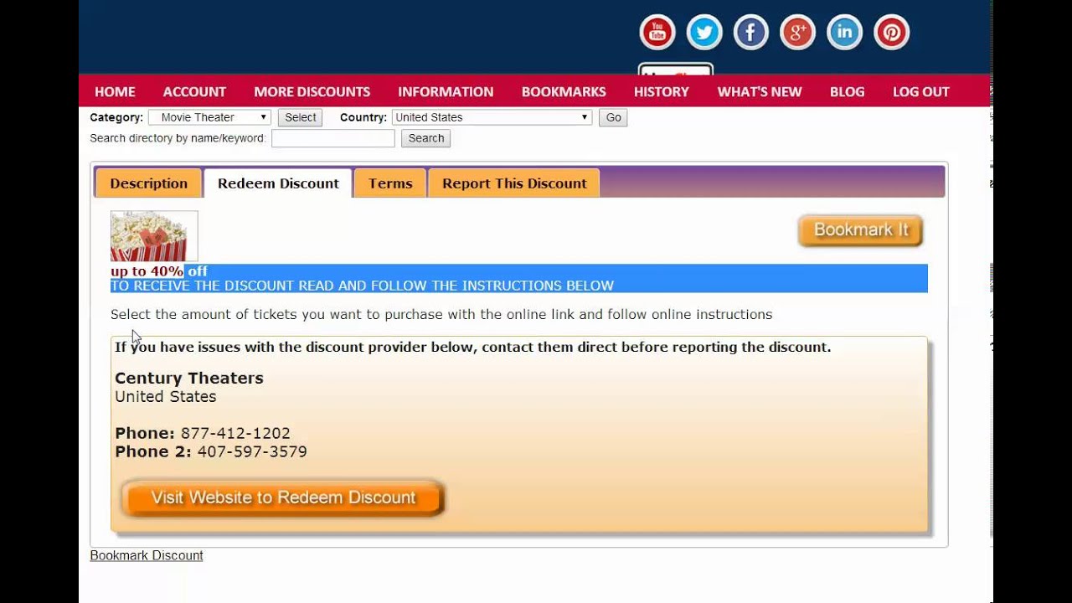Open the Bookmark Discount link
Screen dimensions: 1072x603
pos(147,555)
